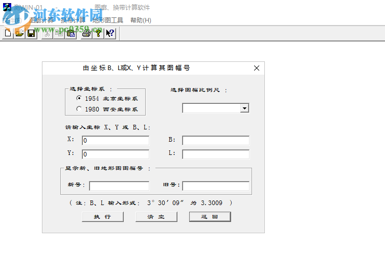Open the 换带计算 menu
Image resolution: width=385 pixels, height=268 pixels.
point(73,20)
